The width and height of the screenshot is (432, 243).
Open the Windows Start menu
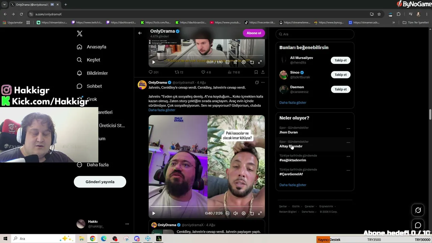pos(5,239)
